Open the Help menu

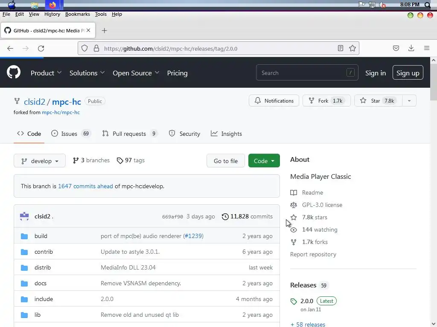point(117,14)
